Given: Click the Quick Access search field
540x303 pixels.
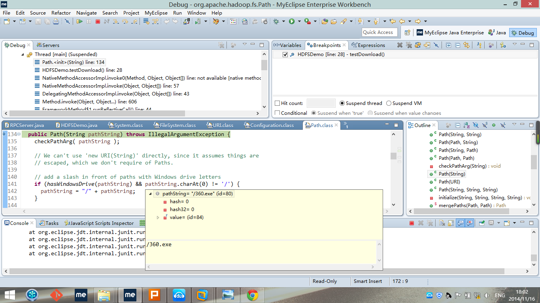Looking at the screenshot, I should 379,32.
